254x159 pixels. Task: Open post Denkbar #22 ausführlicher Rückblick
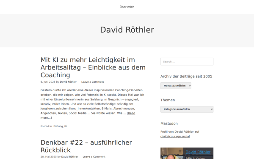(86, 146)
